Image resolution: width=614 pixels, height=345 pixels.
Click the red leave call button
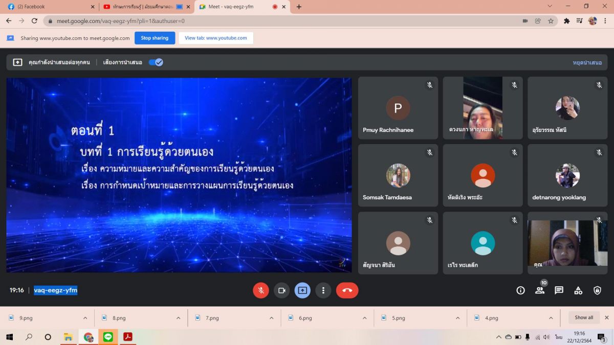pyautogui.click(x=347, y=290)
